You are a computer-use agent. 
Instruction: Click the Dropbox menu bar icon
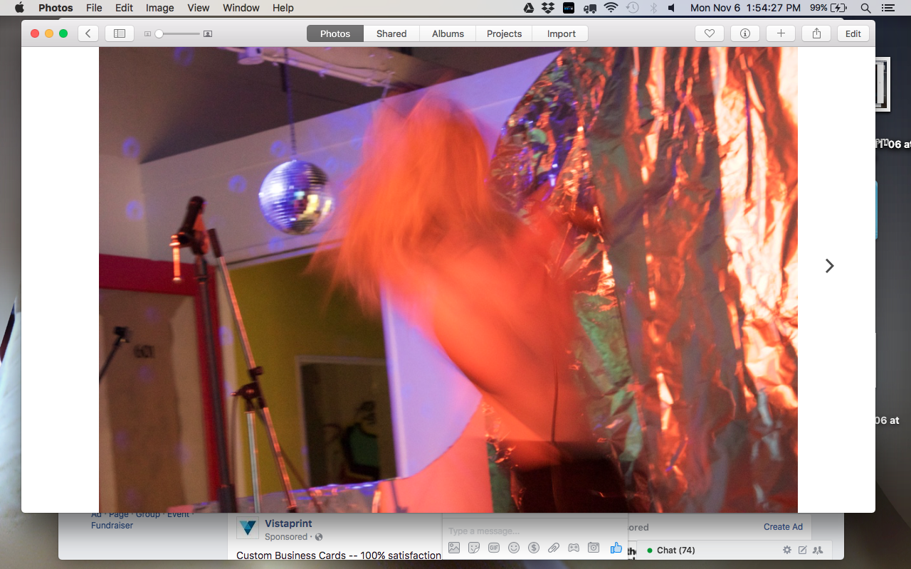(x=548, y=8)
